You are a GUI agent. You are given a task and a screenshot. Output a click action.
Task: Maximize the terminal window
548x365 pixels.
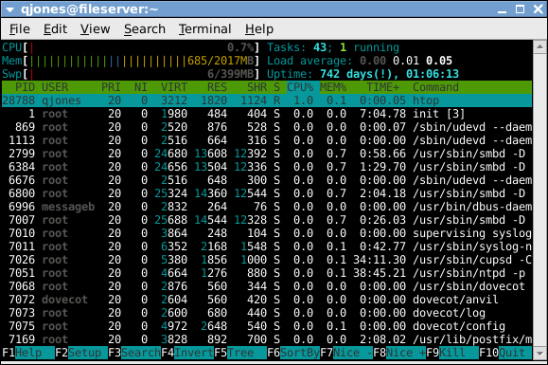[x=520, y=9]
